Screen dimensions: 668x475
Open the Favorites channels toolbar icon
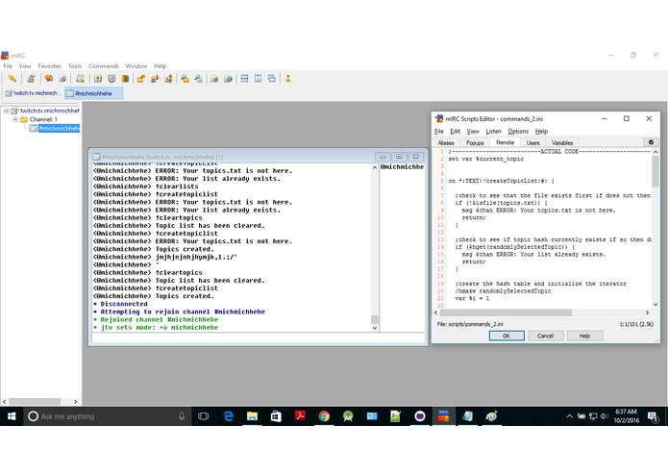[49, 79]
